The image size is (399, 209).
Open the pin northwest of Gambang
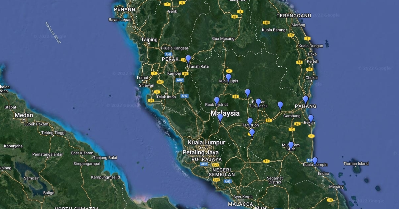click(x=280, y=105)
